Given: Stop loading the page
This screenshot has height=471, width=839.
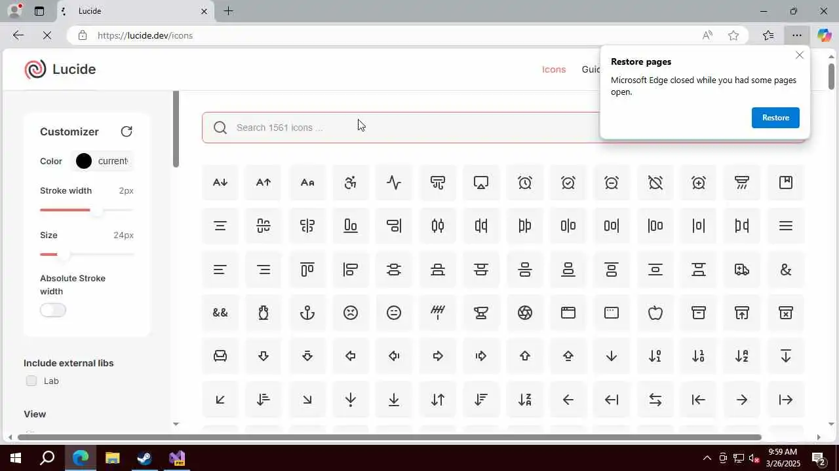Looking at the screenshot, I should (x=47, y=35).
